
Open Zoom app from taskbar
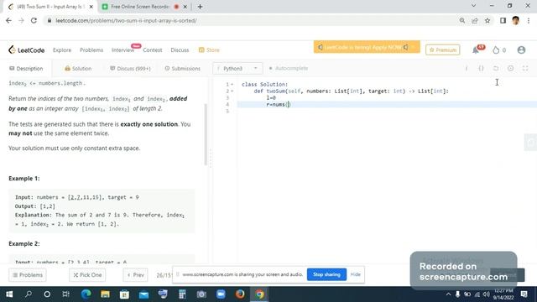221,294
